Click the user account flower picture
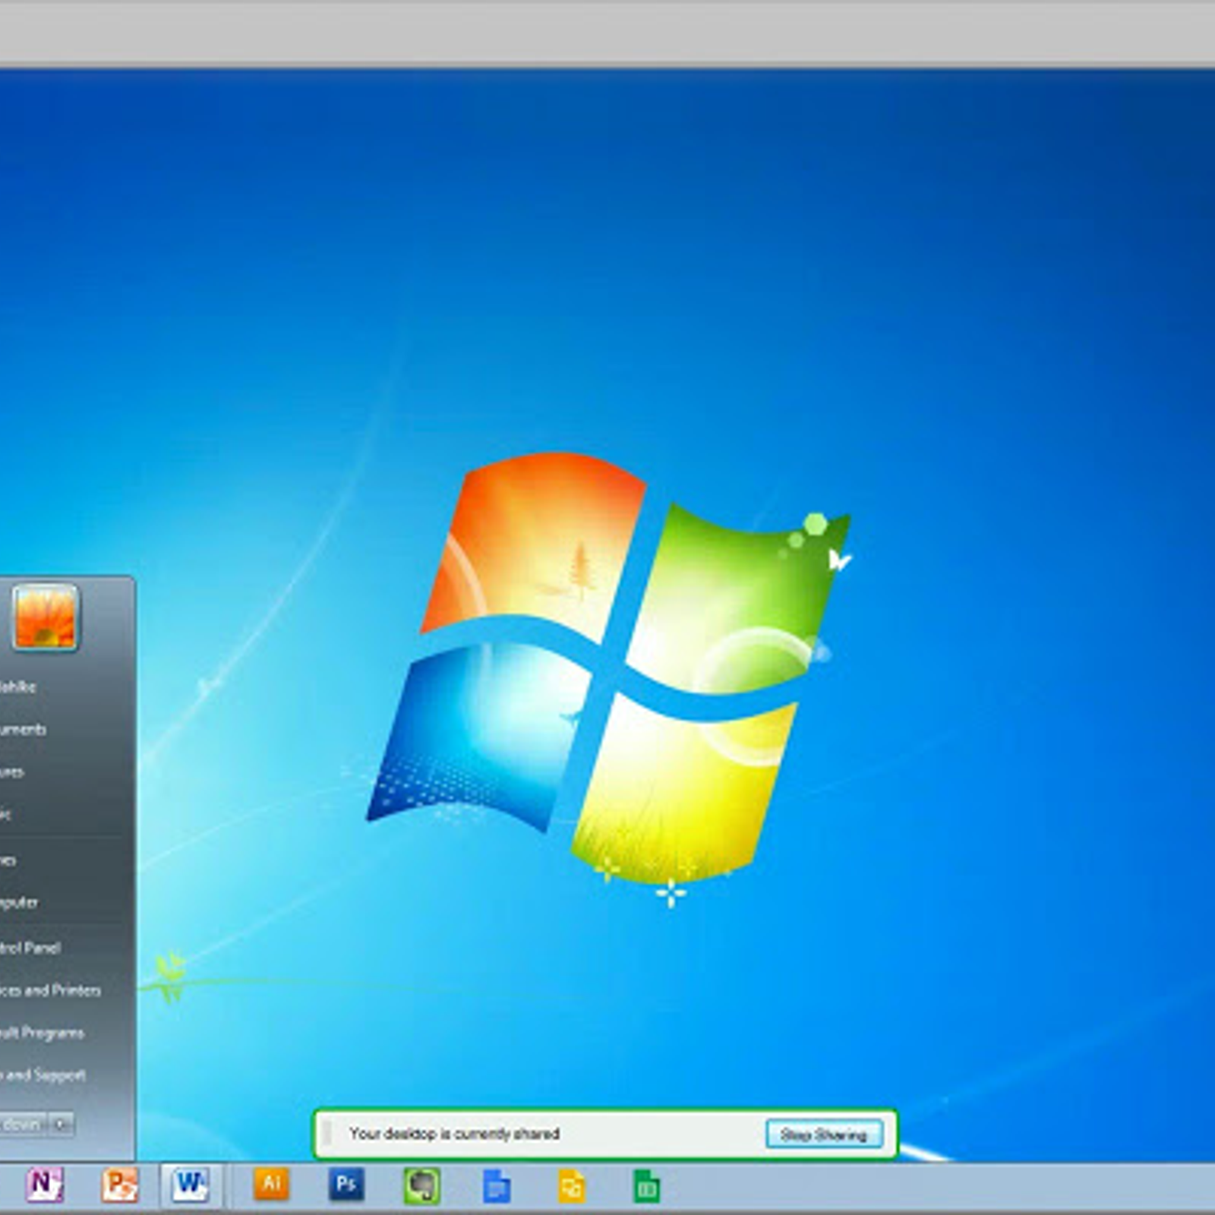1215x1215 pixels. [45, 617]
